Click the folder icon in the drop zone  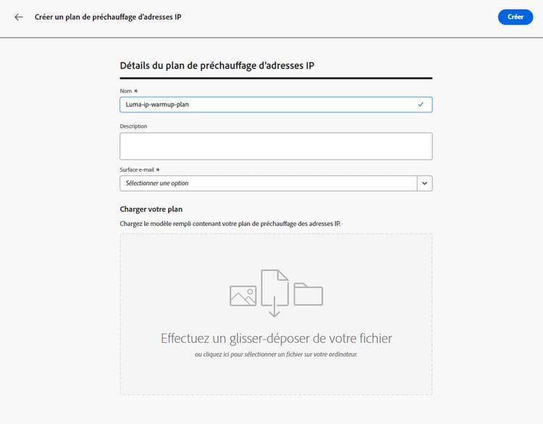click(308, 294)
